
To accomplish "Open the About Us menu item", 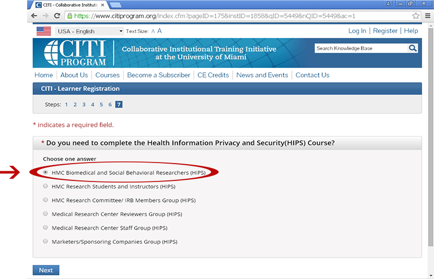I will (x=74, y=75).
